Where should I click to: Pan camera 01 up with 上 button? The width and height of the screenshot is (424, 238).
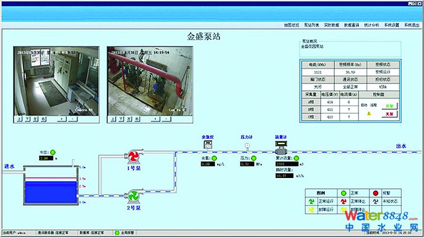coord(19,119)
